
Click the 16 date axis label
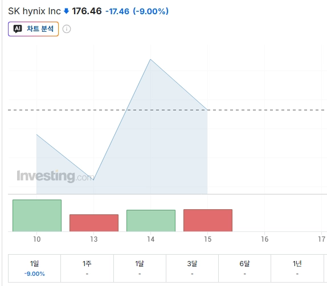[x=265, y=239]
